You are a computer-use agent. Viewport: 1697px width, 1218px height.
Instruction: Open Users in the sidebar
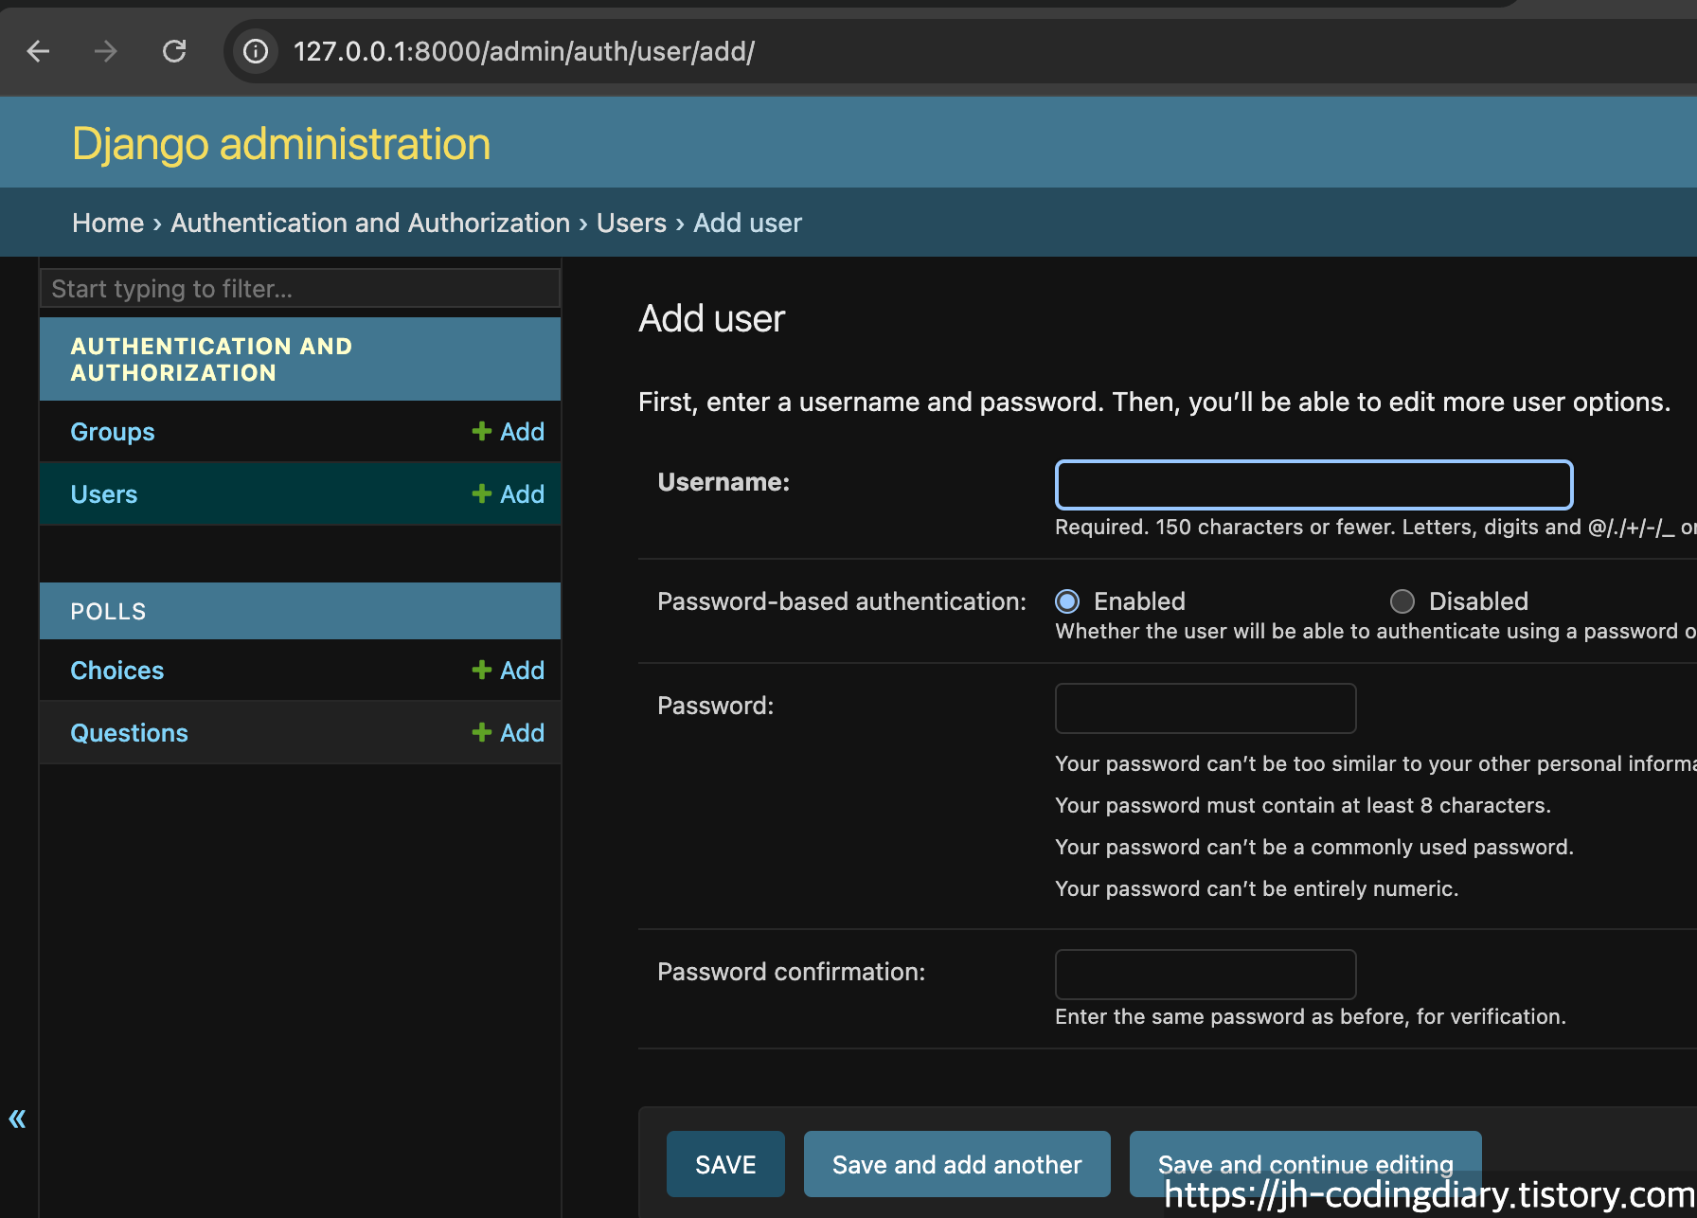(x=104, y=494)
